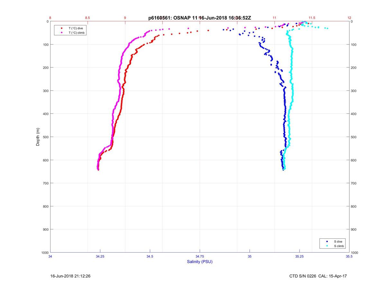The height and width of the screenshot is (284, 386).
Task: Click the 'Depth (m)' axis label
Action: pos(38,137)
